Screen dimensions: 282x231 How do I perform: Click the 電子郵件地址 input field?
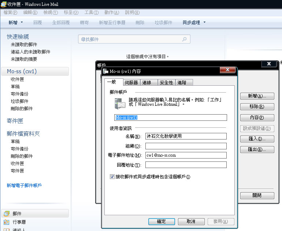pos(186,155)
